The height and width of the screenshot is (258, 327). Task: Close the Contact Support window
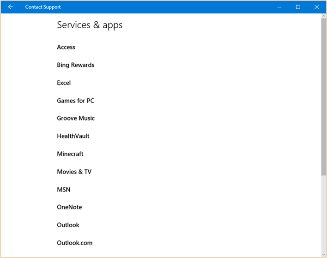pyautogui.click(x=316, y=7)
